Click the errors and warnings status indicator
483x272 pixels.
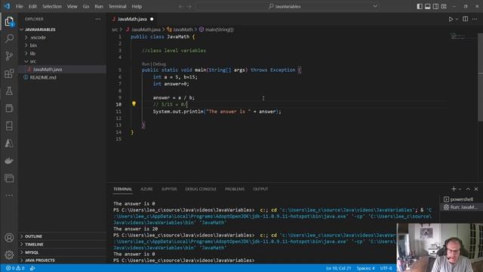(x=15, y=268)
